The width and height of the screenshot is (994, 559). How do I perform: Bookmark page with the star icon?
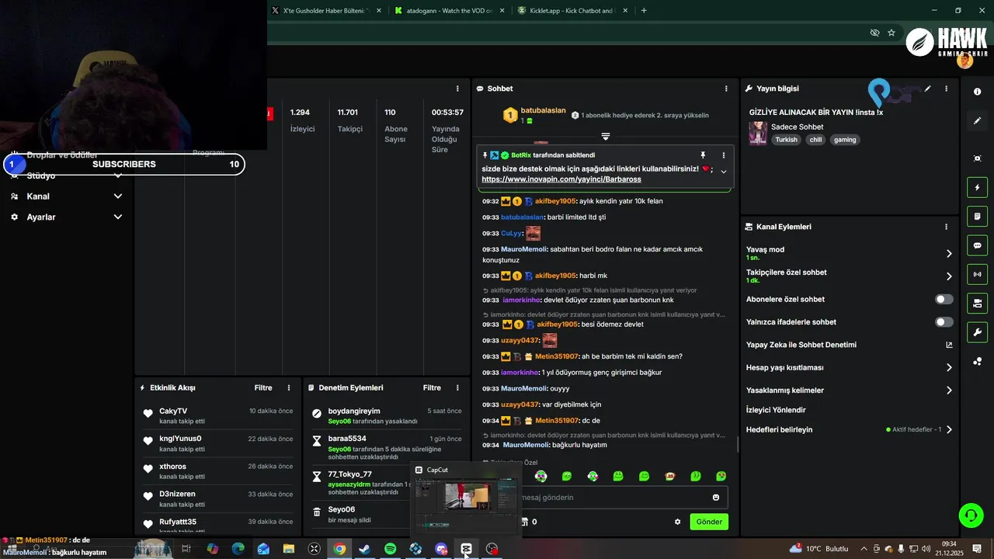pyautogui.click(x=891, y=33)
